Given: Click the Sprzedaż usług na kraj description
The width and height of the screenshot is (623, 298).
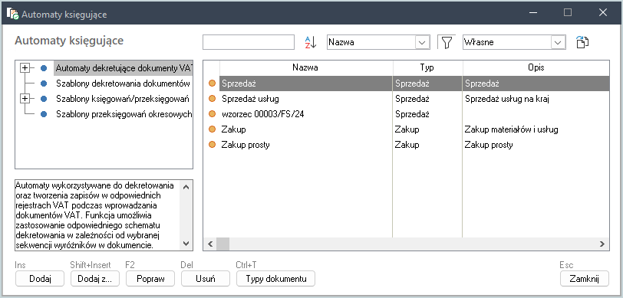Looking at the screenshot, I should [x=506, y=99].
